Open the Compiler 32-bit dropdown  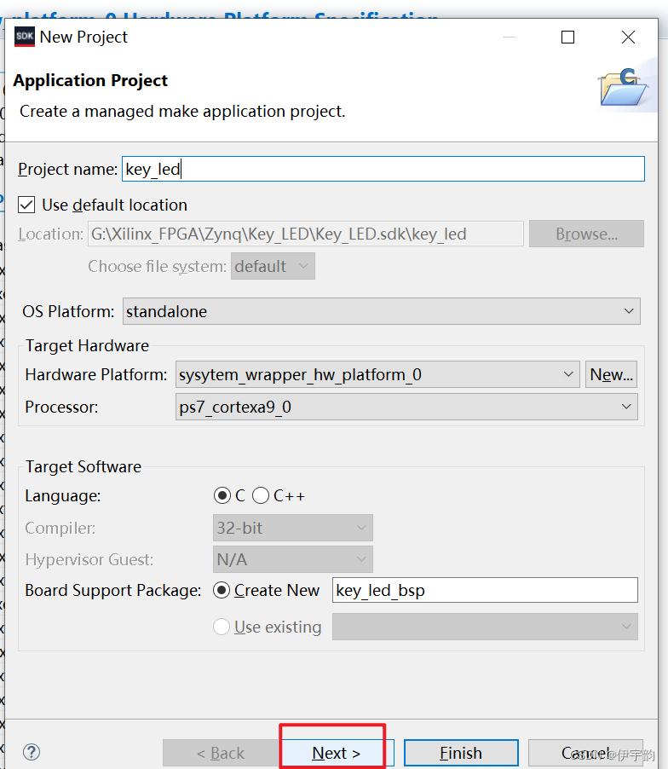coord(292,528)
